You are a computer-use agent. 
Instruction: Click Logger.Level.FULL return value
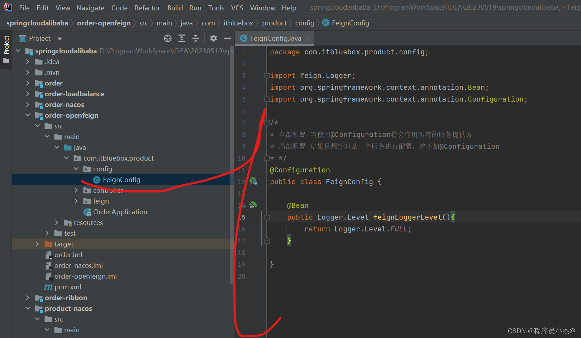(x=371, y=229)
